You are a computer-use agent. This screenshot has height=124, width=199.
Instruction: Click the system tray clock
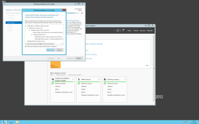(x=194, y=122)
